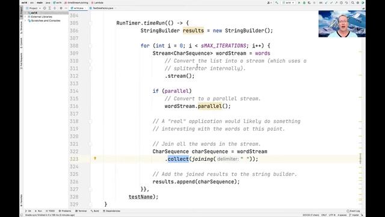This screenshot has height=217, width=385.
Task: Hide the Project panel with minus icon
Action: [66, 8]
